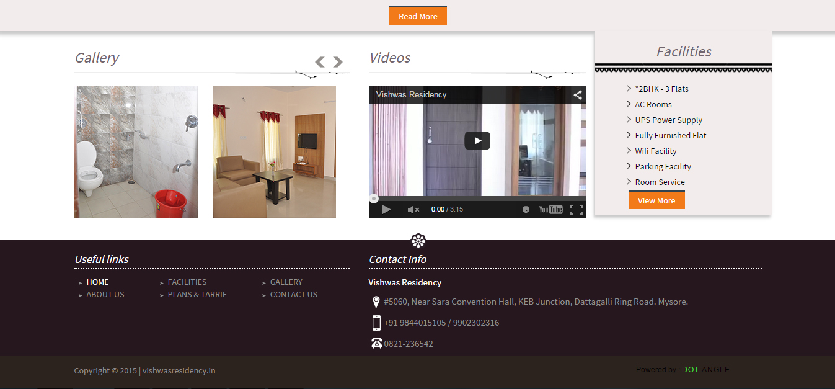Toggle fullscreen on the video player
This screenshot has width=835, height=389.
(x=577, y=210)
